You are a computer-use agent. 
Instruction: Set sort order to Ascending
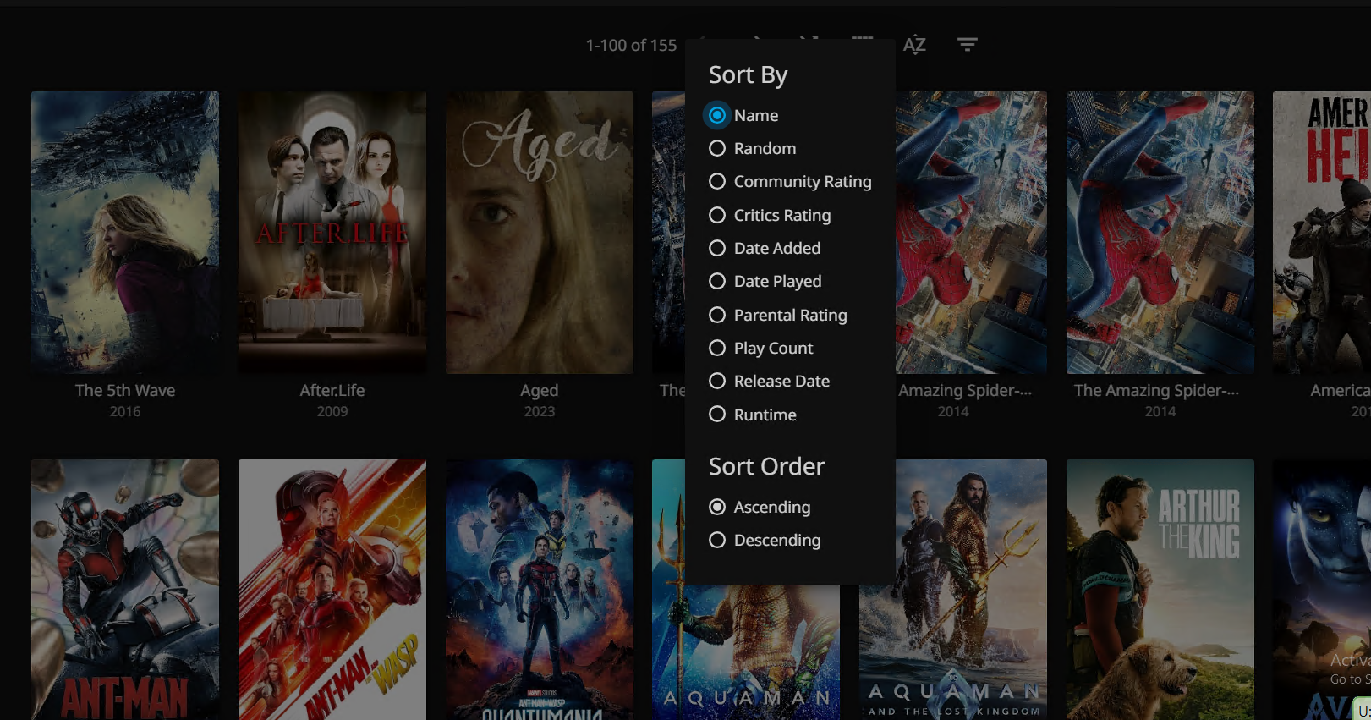click(717, 507)
